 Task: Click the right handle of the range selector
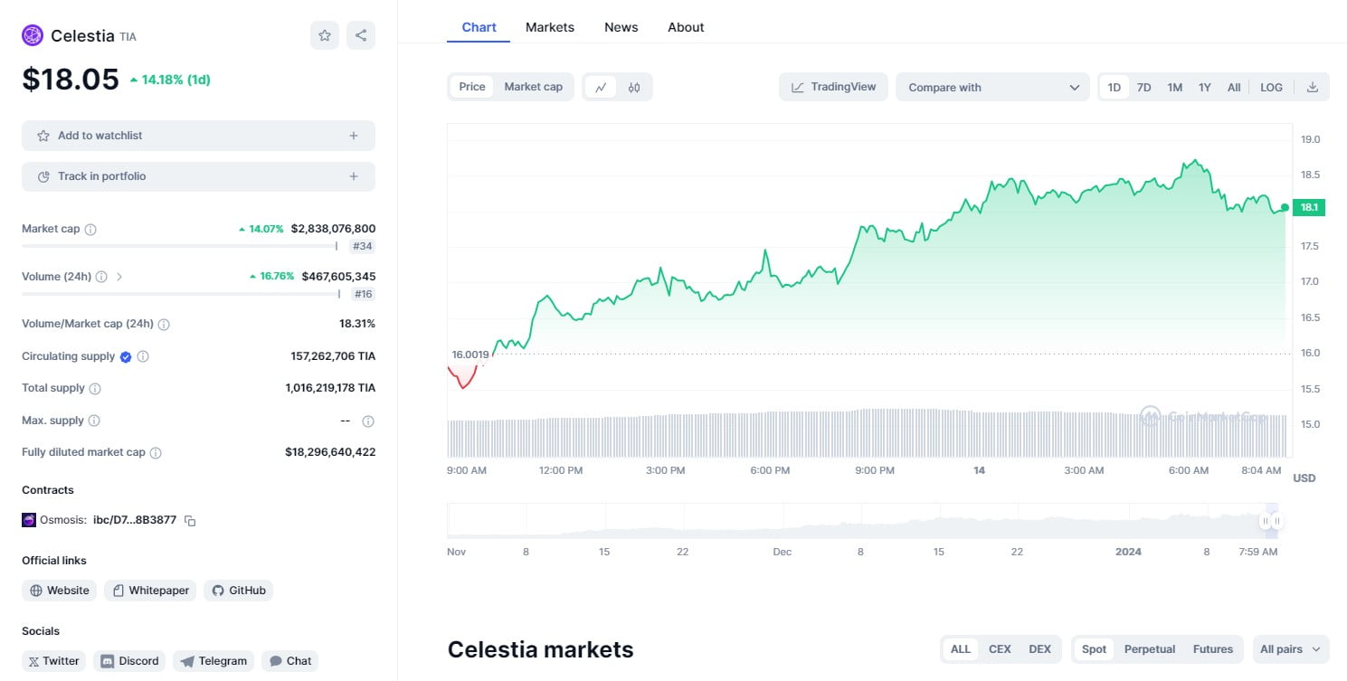click(1276, 521)
